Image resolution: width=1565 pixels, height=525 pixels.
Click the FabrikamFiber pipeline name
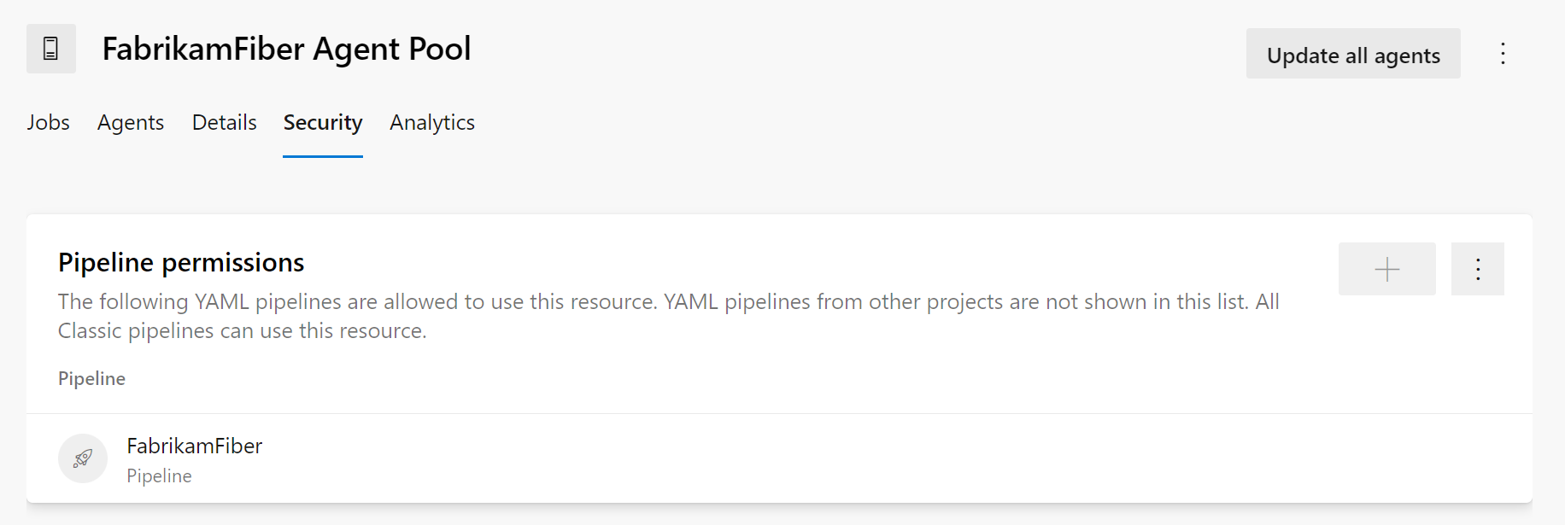tap(194, 446)
